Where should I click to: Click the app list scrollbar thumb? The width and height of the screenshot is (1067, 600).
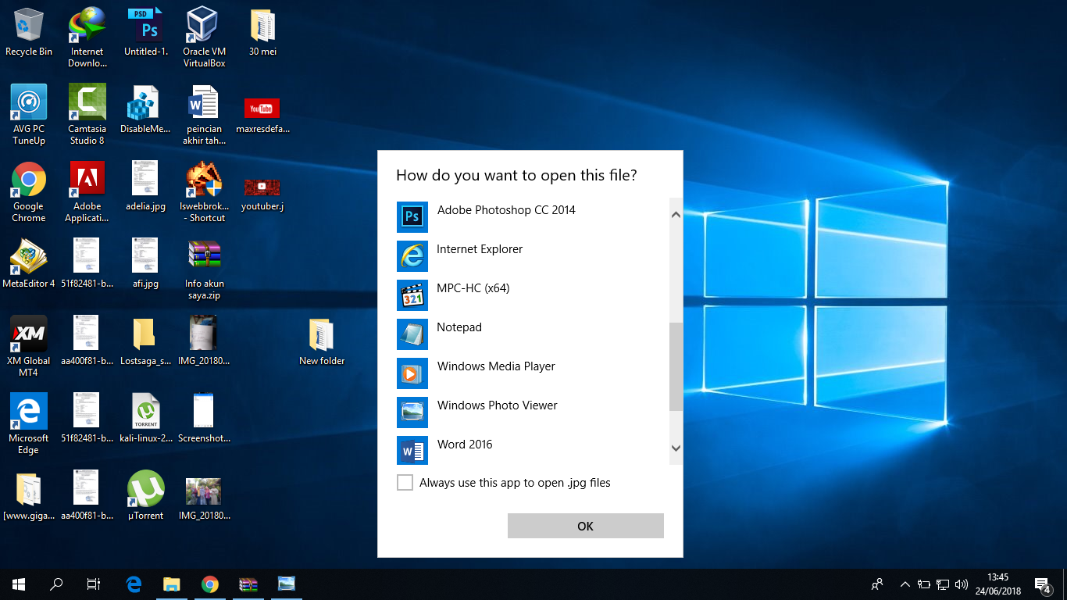click(676, 367)
